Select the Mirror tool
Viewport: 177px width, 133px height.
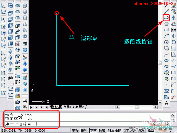(x=174, y=18)
